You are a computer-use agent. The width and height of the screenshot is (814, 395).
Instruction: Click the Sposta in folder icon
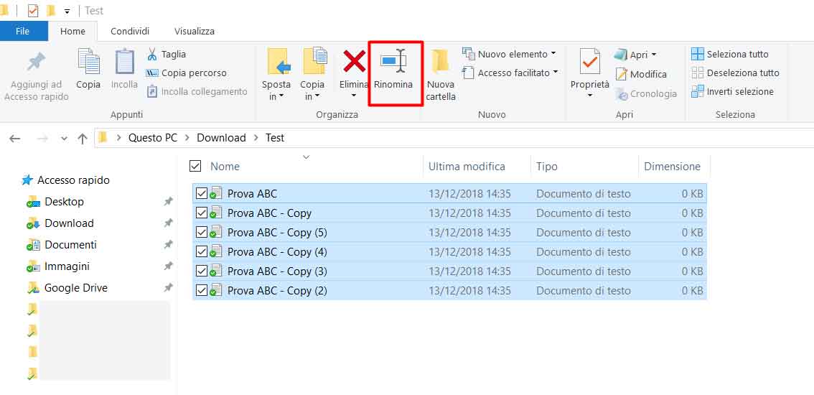279,61
